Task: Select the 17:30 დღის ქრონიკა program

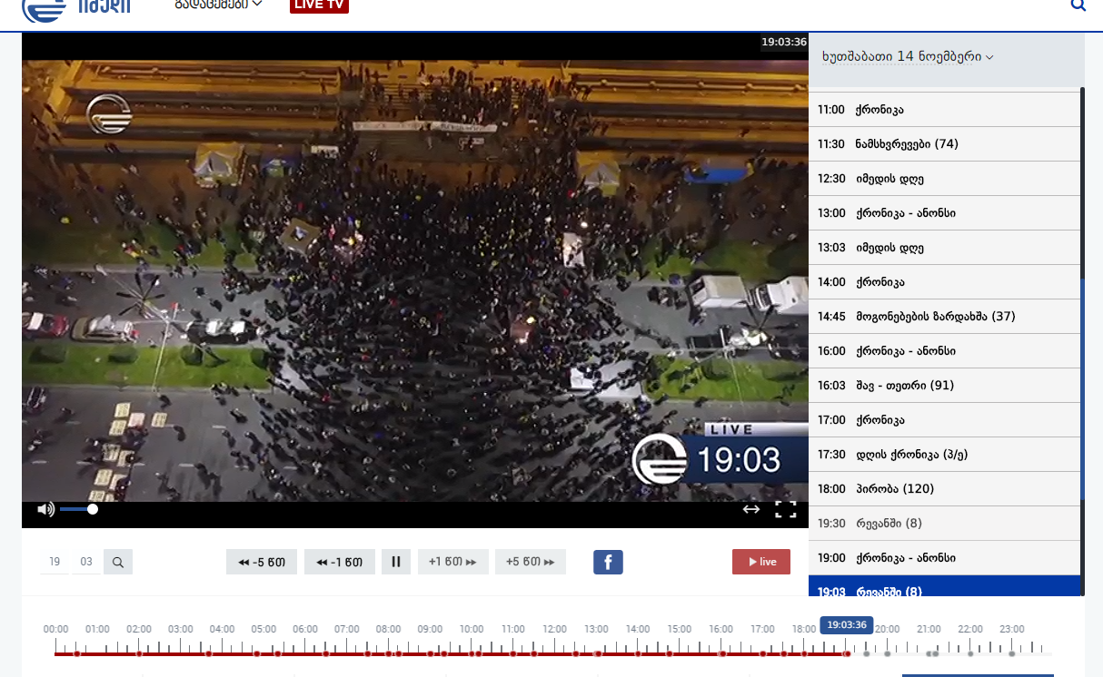Action: pyautogui.click(x=944, y=455)
